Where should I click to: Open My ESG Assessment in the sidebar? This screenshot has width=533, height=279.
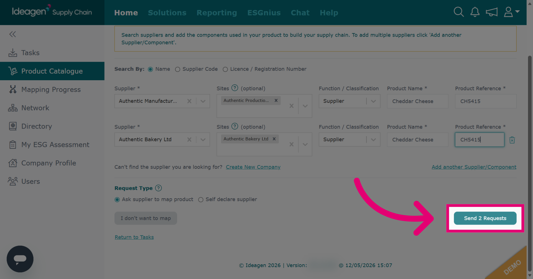click(x=52, y=145)
